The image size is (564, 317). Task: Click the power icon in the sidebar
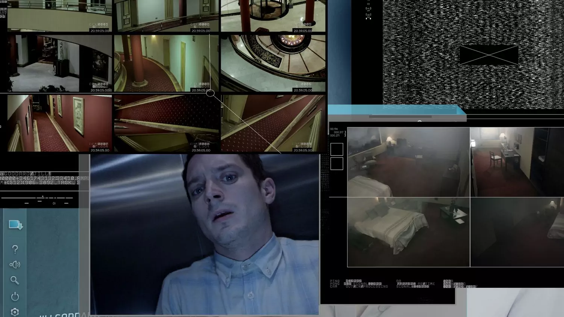point(15,296)
